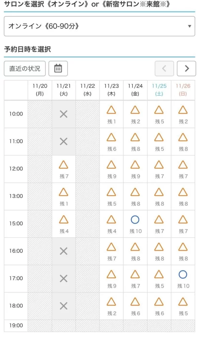Select the 11/25 16:00 slot
The width and height of the screenshot is (199, 339).
coord(159,251)
